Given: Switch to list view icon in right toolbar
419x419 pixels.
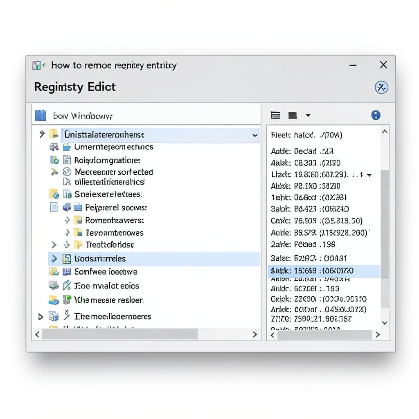Looking at the screenshot, I should pos(275,115).
